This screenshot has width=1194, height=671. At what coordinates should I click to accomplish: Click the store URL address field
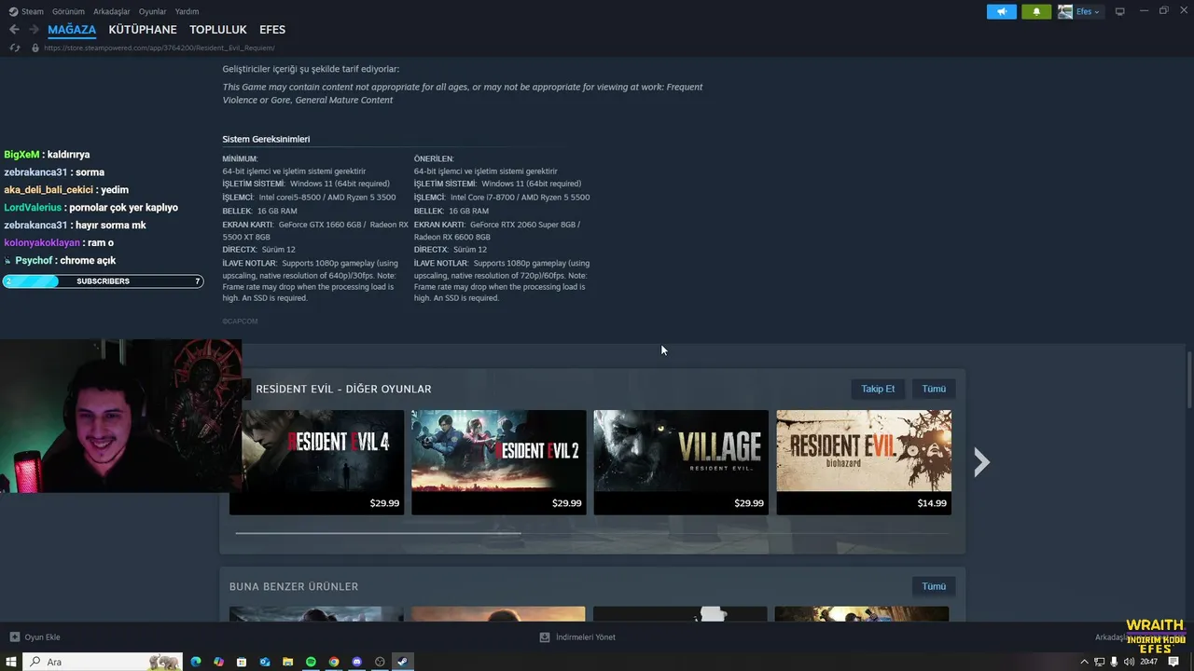click(x=159, y=48)
